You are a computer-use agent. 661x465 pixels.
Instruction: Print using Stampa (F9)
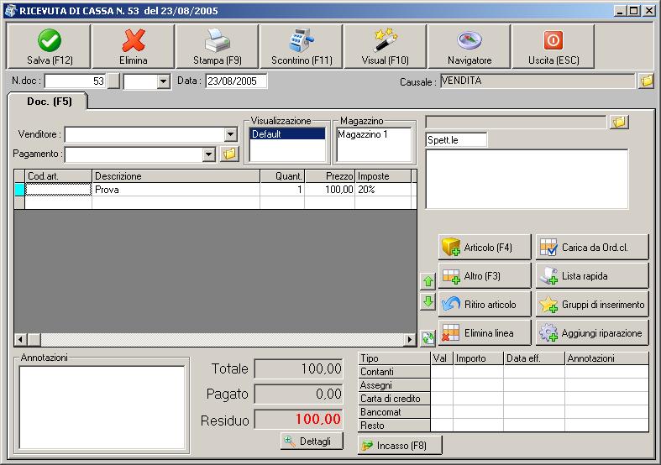(217, 46)
